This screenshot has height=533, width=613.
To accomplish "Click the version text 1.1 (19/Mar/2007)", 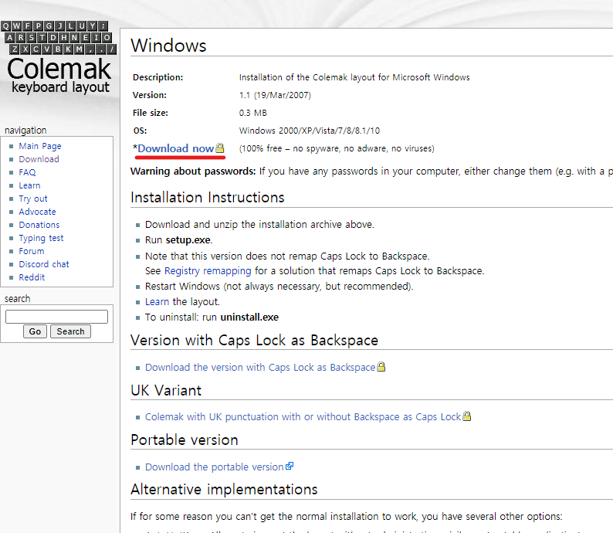I will (275, 95).
